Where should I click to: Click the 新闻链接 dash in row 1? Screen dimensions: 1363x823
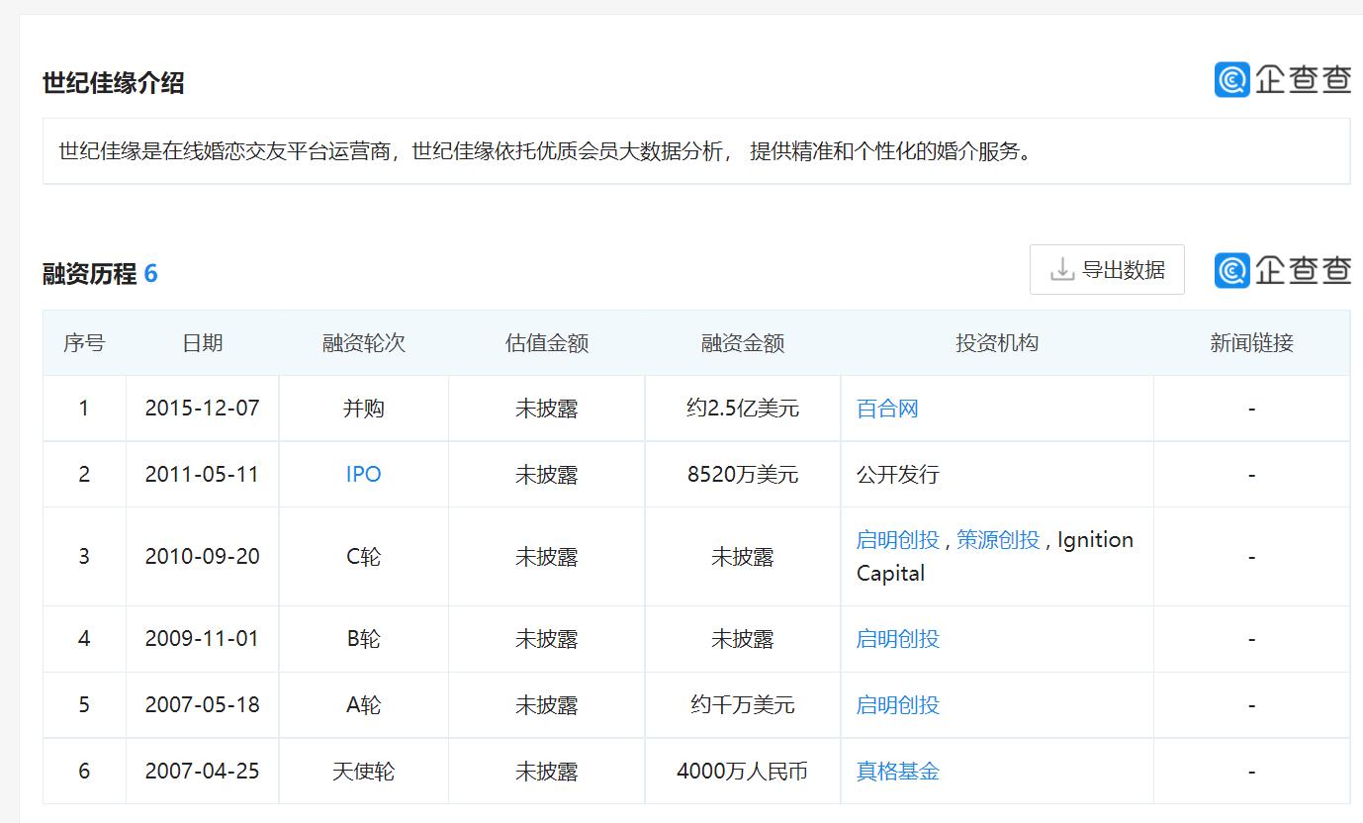[1251, 408]
